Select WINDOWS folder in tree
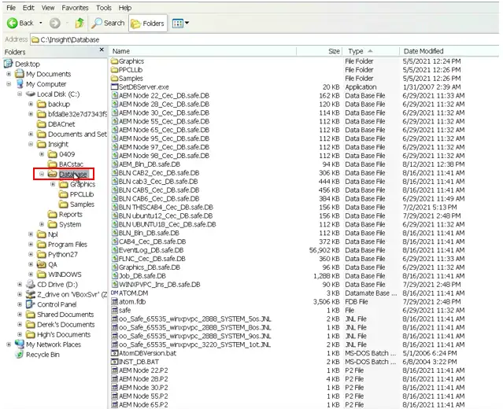This screenshot has width=503, height=409. 65,275
